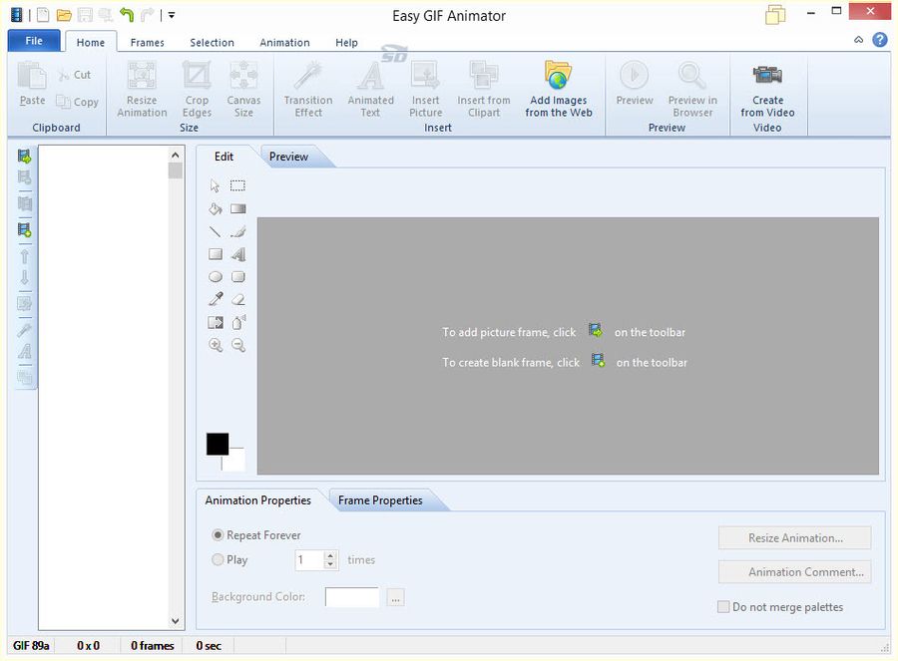Click Insert from Clipart

(x=484, y=90)
